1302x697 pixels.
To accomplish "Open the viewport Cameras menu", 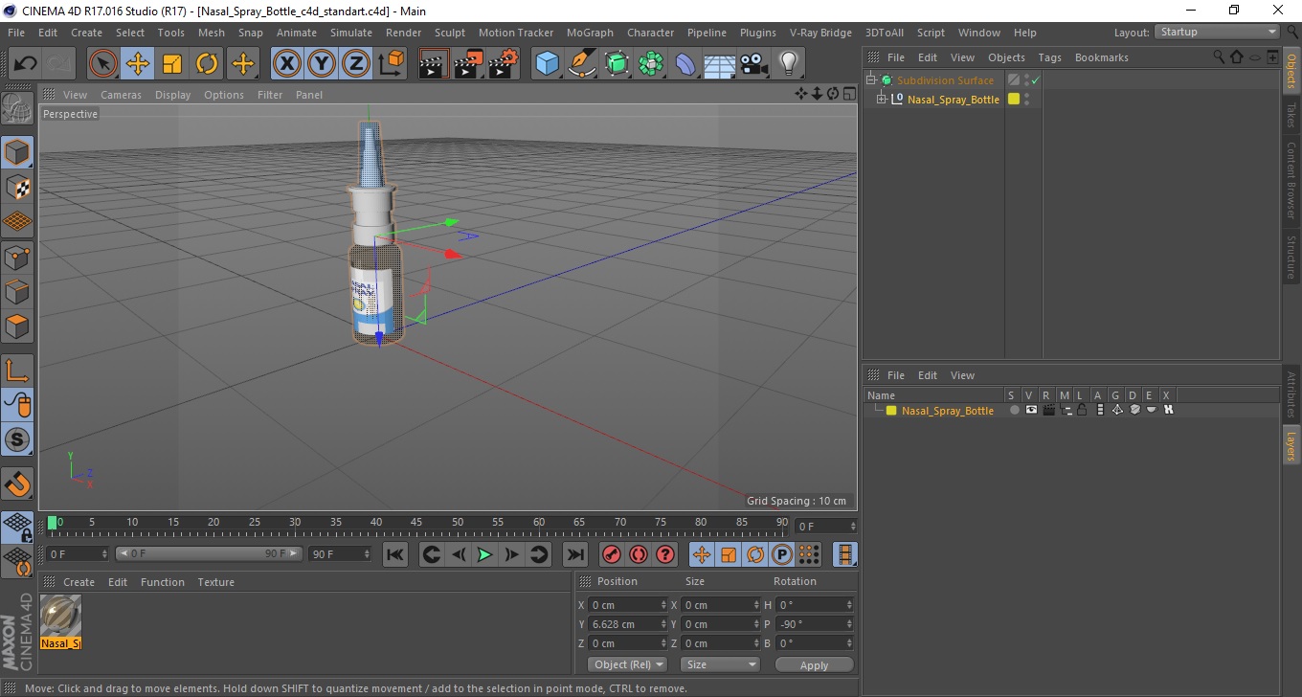I will (121, 95).
